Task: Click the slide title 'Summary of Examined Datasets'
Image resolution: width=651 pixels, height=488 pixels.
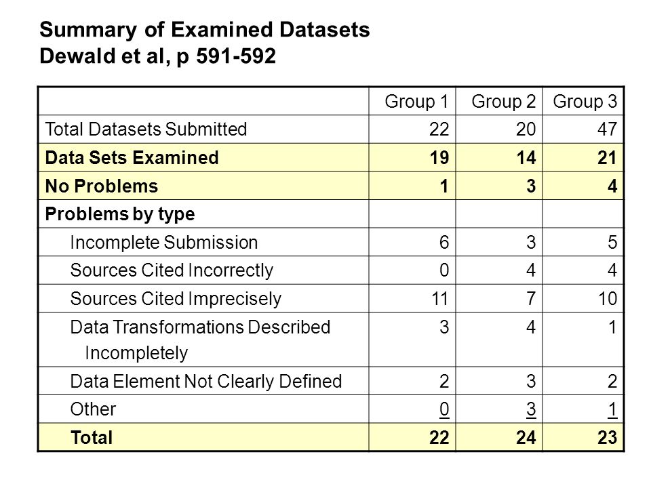Action: click(x=204, y=30)
